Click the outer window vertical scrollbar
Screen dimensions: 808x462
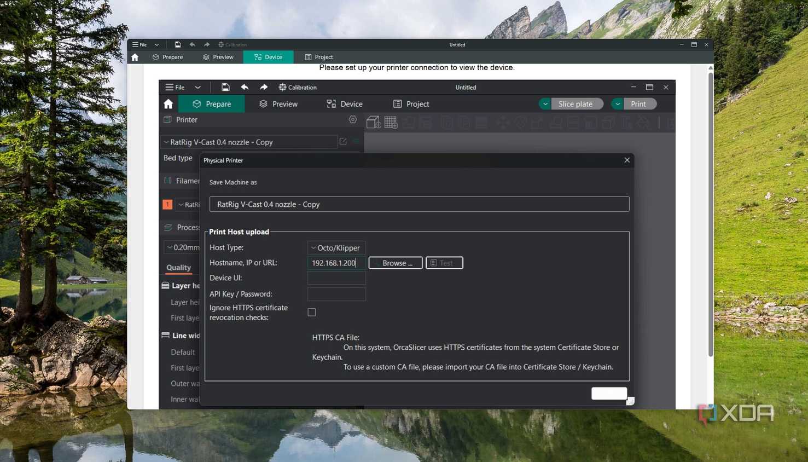tap(711, 213)
